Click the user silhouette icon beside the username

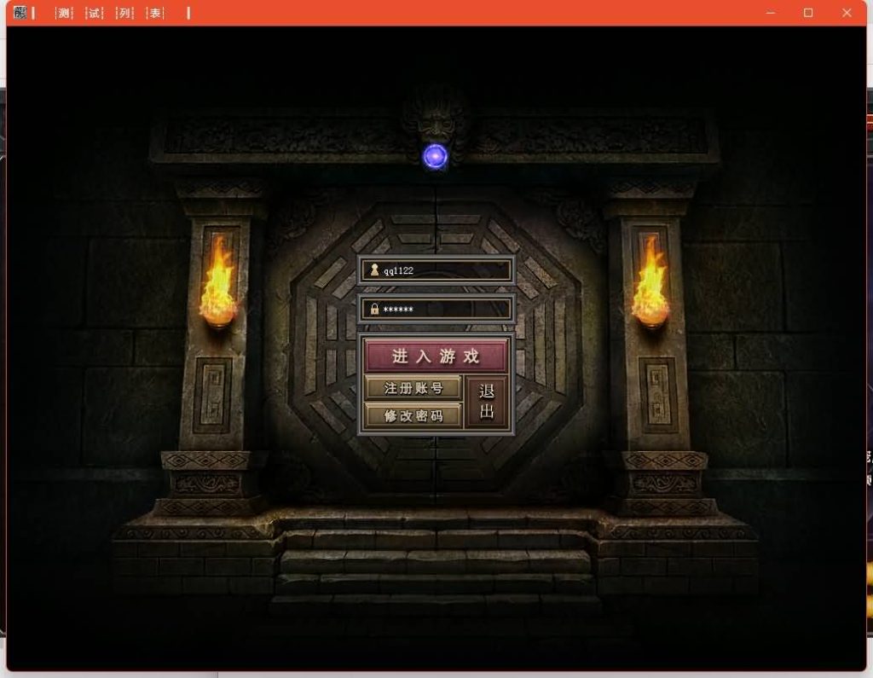tap(373, 270)
